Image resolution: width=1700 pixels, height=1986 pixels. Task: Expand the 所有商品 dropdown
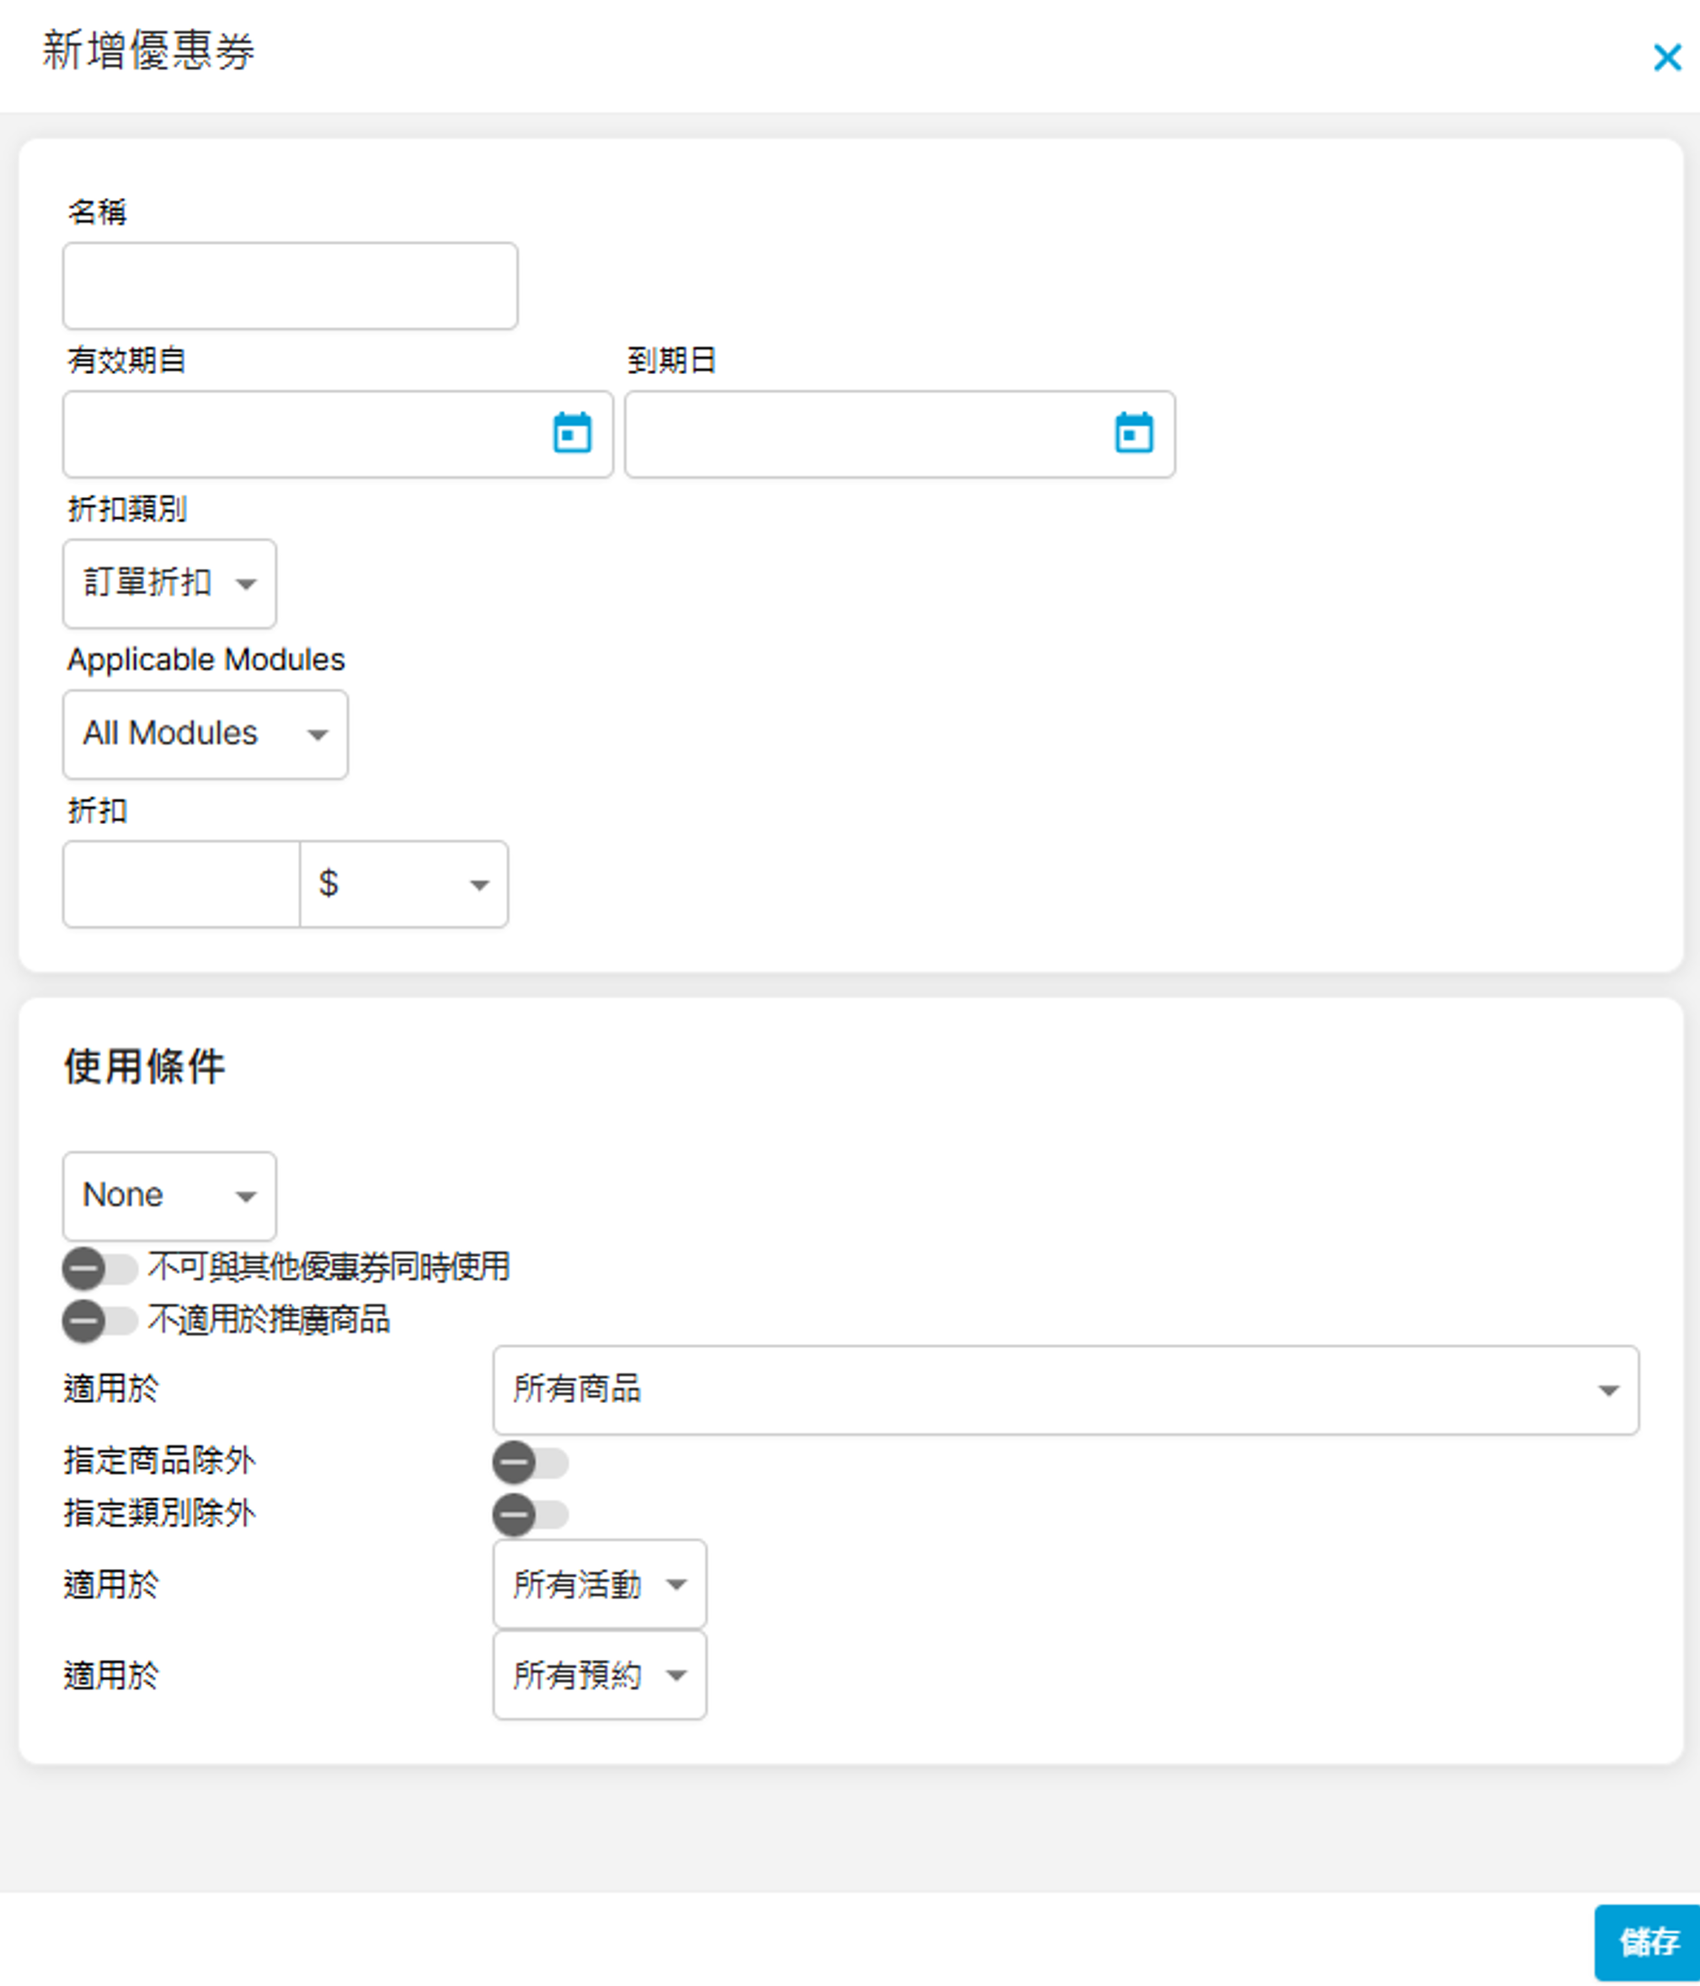tap(1064, 1389)
